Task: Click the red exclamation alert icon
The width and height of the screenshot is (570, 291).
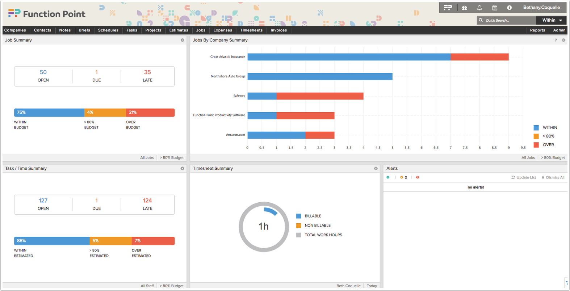Action: [x=418, y=177]
